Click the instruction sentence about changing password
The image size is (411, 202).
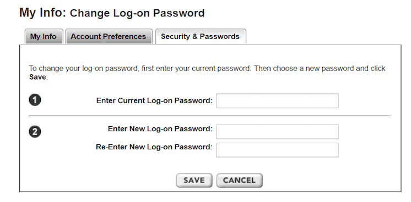[207, 72]
